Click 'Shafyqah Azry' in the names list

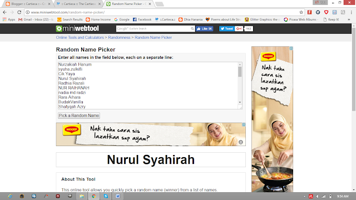[72, 107]
